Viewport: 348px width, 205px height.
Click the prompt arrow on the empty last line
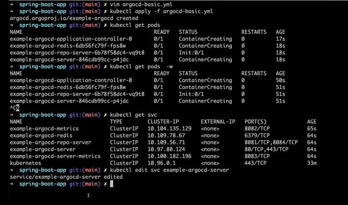click(x=13, y=184)
